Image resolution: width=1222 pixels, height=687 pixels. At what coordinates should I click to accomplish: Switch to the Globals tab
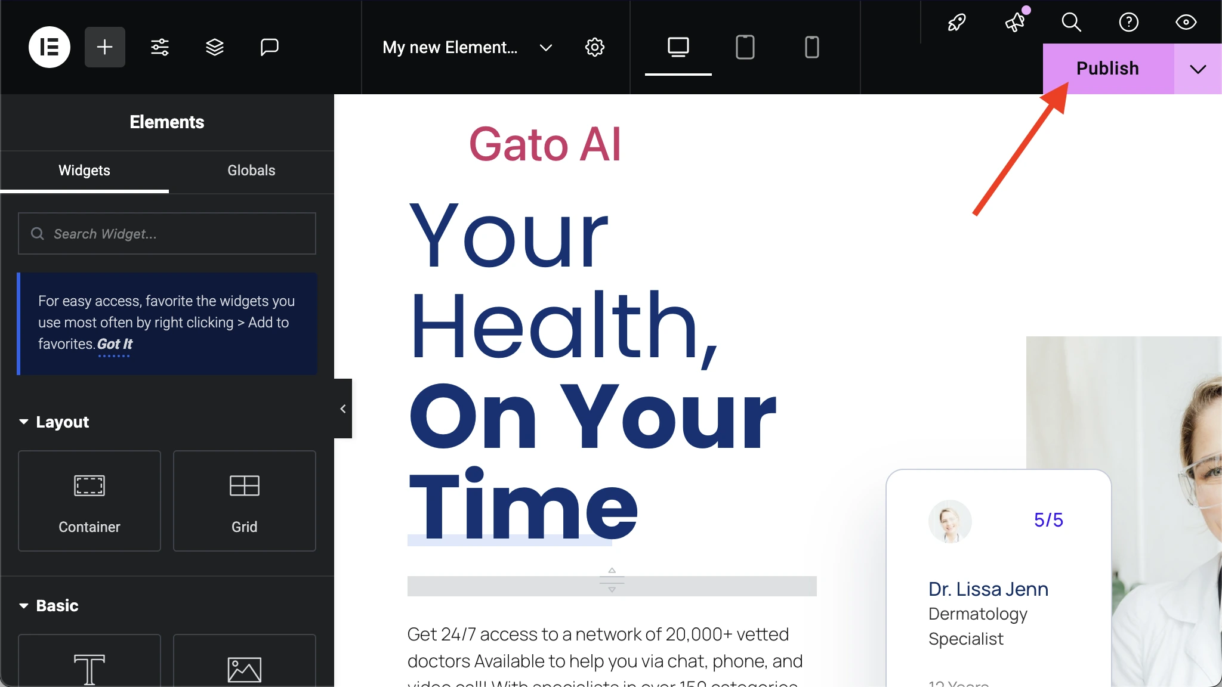click(x=251, y=171)
